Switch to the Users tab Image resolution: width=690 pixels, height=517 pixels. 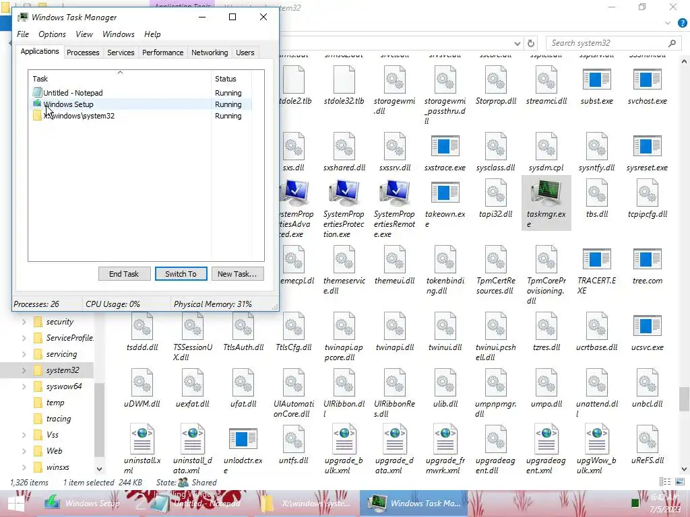tap(245, 53)
